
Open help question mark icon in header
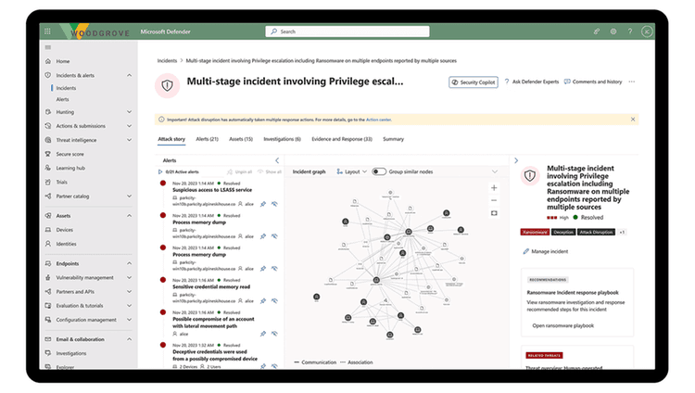click(630, 32)
